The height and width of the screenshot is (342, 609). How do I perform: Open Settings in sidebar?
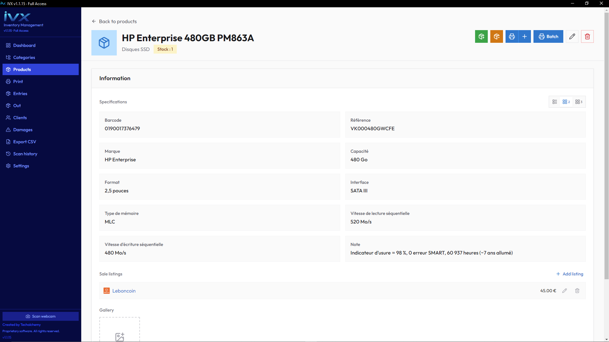[x=41, y=166]
